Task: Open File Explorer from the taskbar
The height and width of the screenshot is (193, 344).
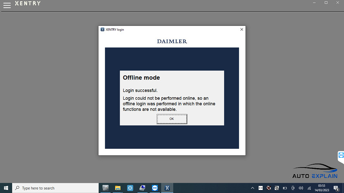Action: [118, 188]
